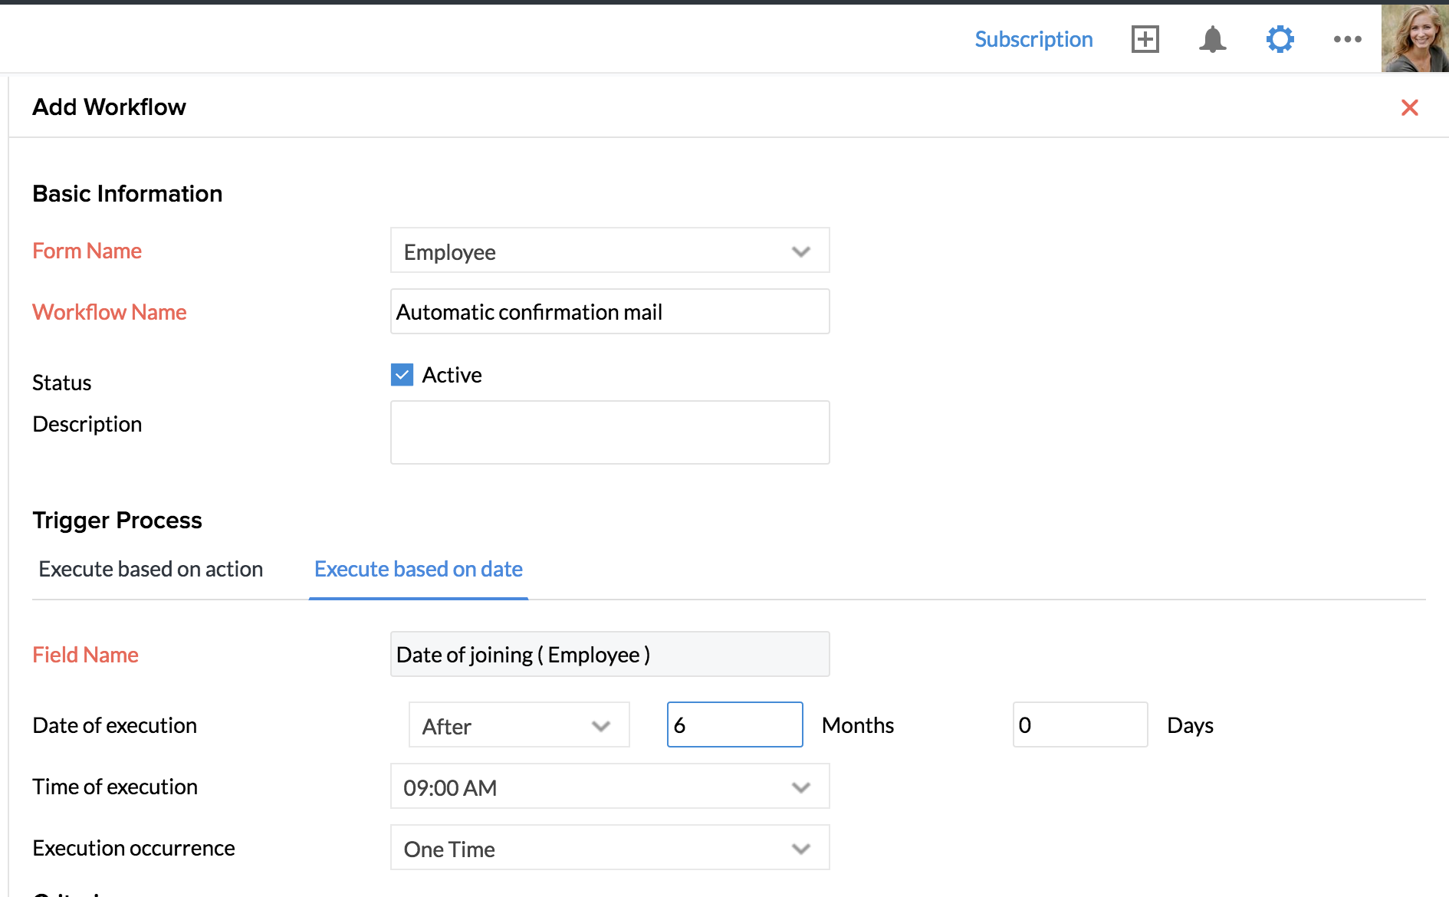Screen dimensions: 1449x897
Task: Switch to Execute based on action tab
Action: (151, 569)
